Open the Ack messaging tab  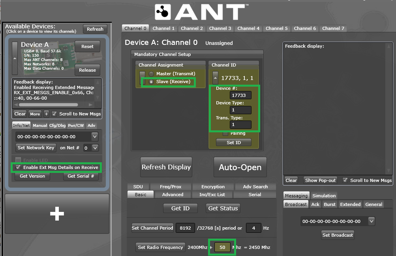(315, 204)
